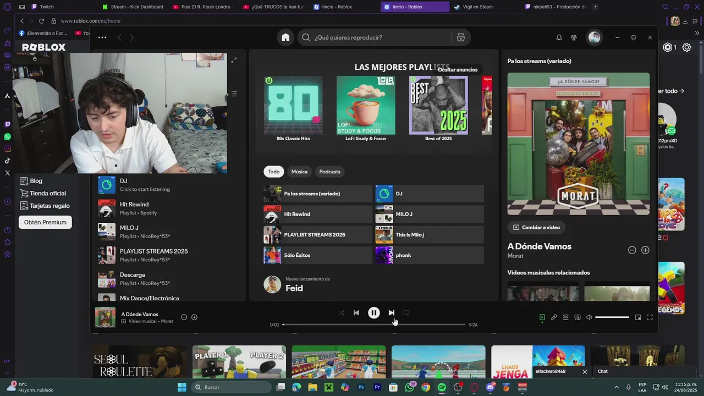Select MILO J in library sidebar

169,232
